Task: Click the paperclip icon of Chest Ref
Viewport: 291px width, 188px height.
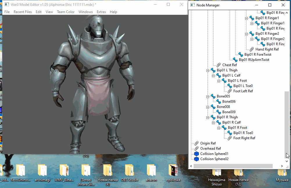Action: click(x=219, y=65)
